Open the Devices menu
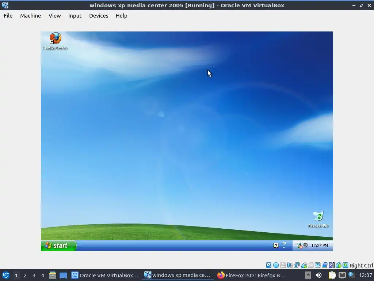 pos(99,16)
